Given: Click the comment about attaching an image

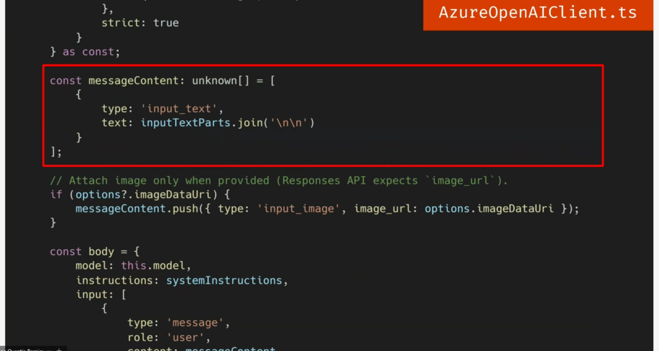Looking at the screenshot, I should pyautogui.click(x=278, y=181).
